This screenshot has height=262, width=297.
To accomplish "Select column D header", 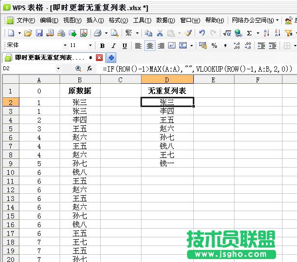I will 167,79.
